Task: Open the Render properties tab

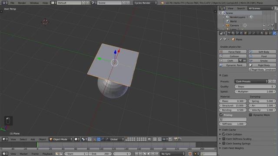Action: point(229,33)
